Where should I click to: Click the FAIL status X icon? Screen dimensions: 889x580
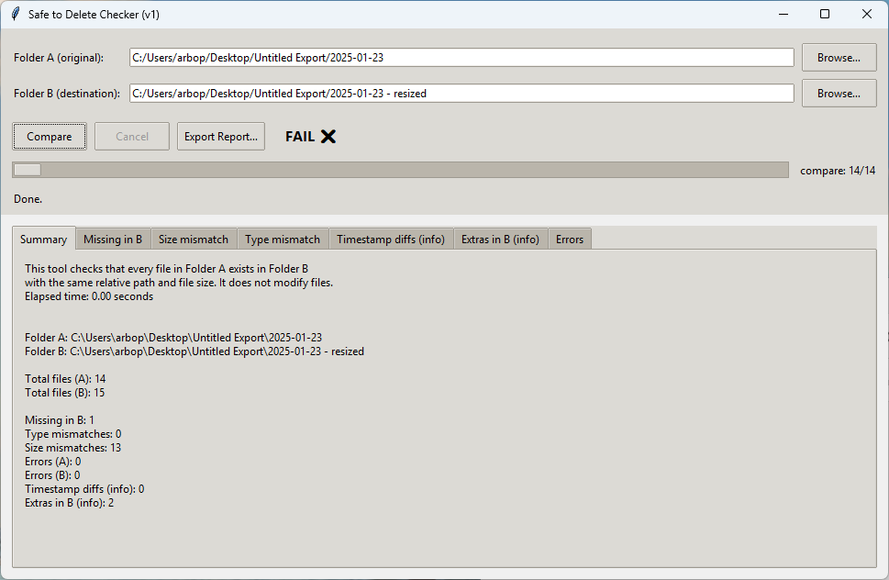click(328, 136)
